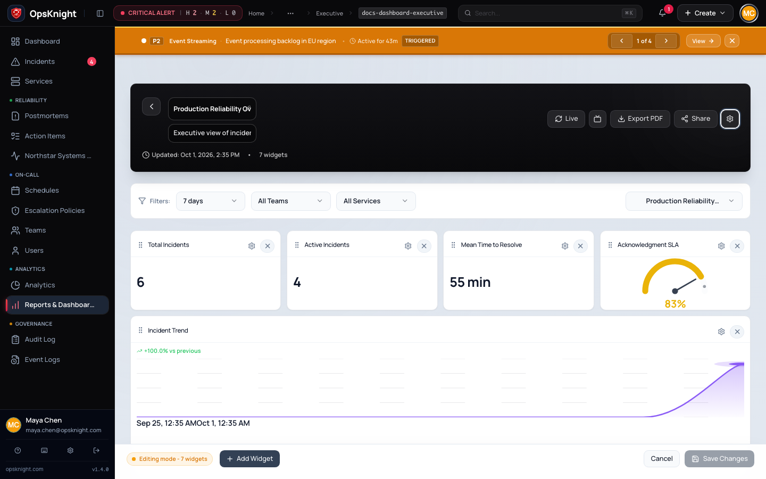Open Incident Trend widget settings gear
Screen dimensions: 766x479
[721, 332]
